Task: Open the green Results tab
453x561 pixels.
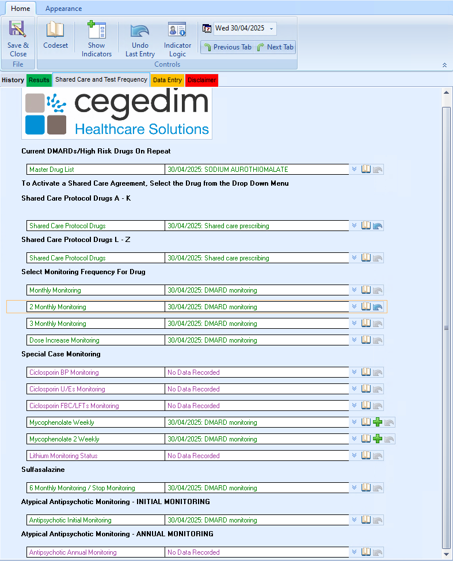Action: (39, 80)
